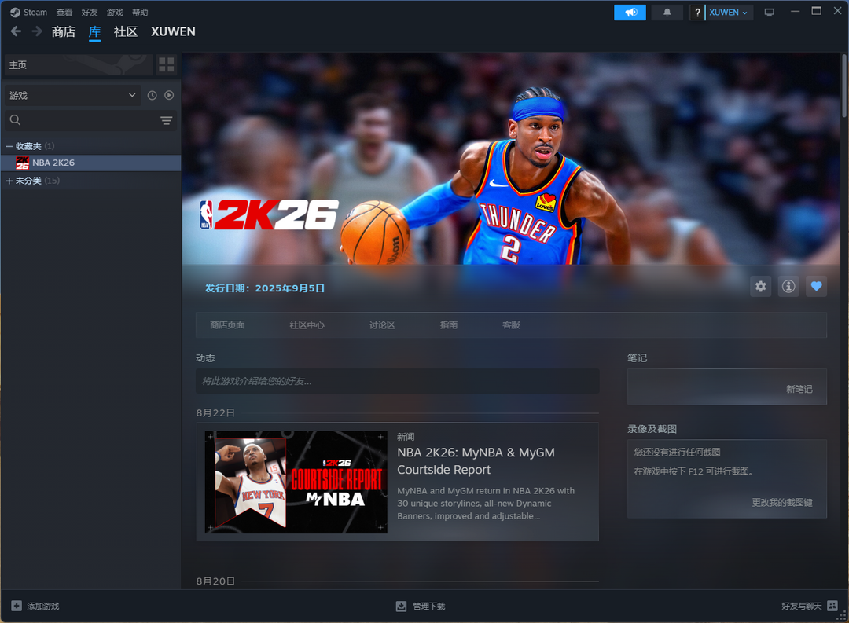Click the recent activity clock icon
849x623 pixels.
[x=152, y=95]
